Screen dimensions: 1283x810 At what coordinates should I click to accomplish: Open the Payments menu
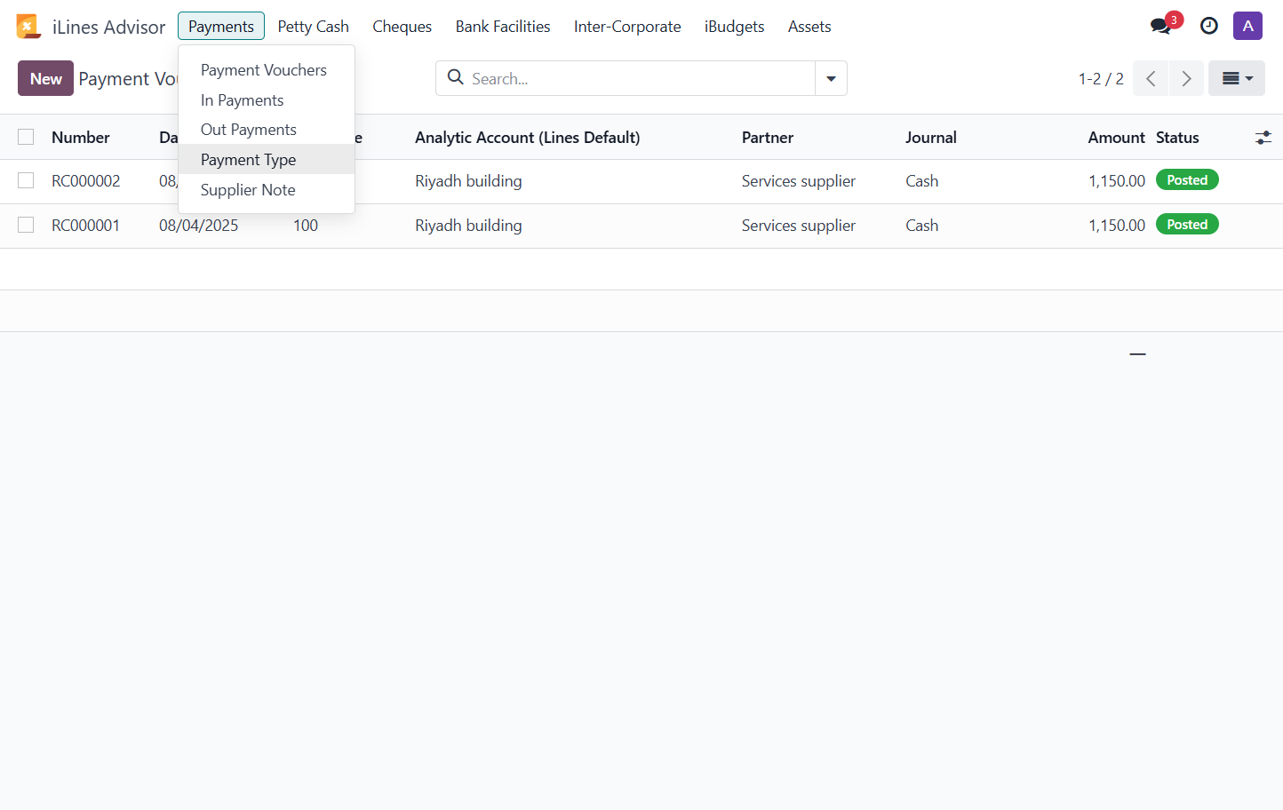coord(221,26)
